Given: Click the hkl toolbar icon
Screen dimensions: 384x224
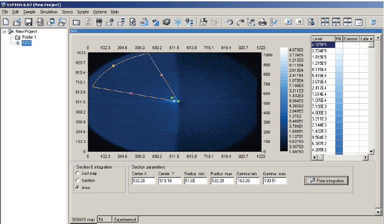Looking at the screenshot, I should coord(143,22).
